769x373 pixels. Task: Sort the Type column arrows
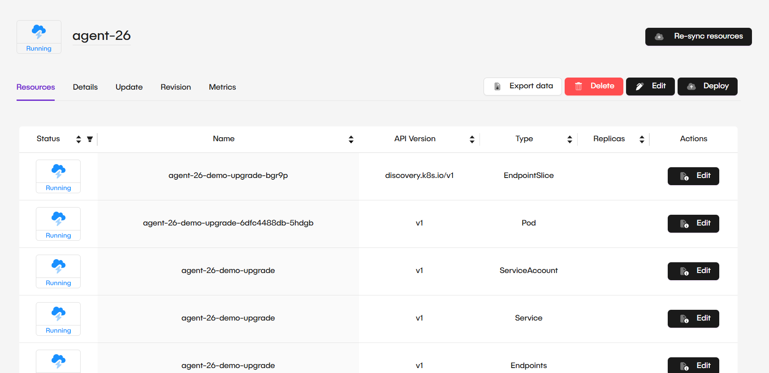pyautogui.click(x=570, y=139)
